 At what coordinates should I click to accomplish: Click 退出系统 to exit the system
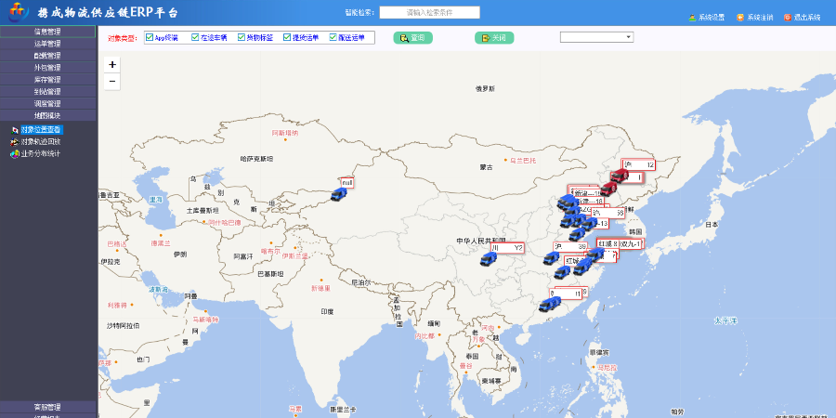pyautogui.click(x=802, y=18)
